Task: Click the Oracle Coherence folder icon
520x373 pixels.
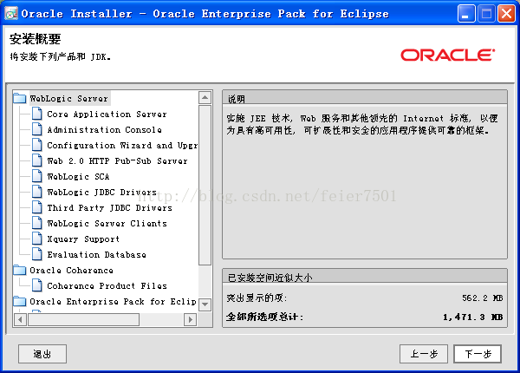Action: [x=20, y=270]
